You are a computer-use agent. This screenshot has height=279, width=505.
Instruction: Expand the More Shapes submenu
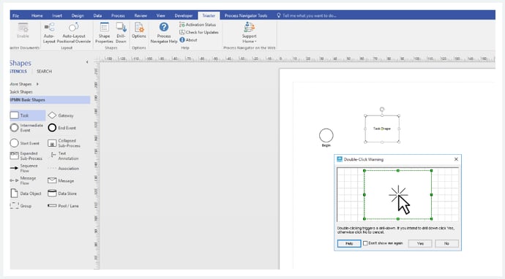tap(23, 84)
